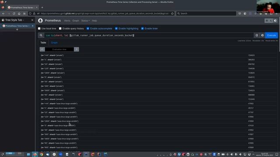
Task: Open a new tab with plus icon
Action: click(42, 7)
